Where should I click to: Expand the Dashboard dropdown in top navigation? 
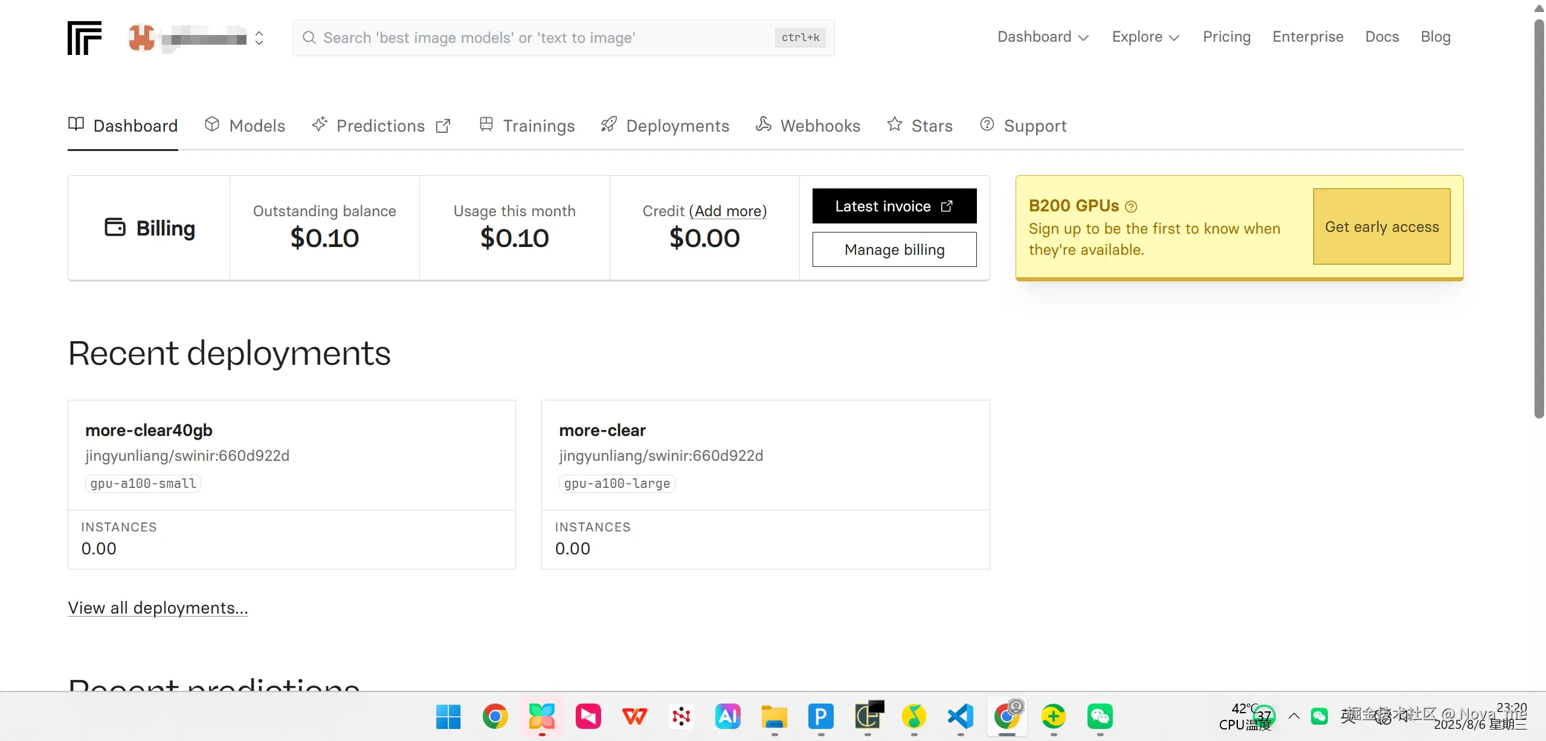1043,37
